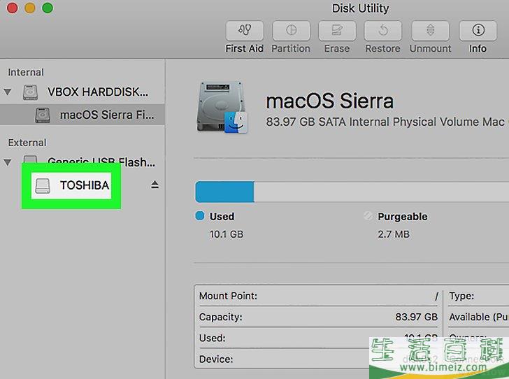
Task: Collapse the Generic USB Flash disclosure triangle
Action: tap(8, 162)
